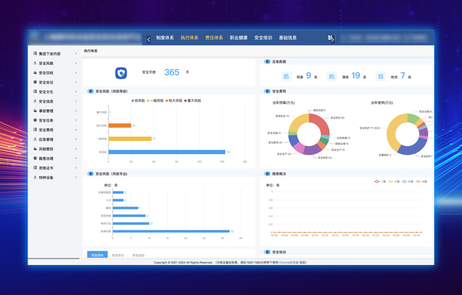
Task: Open the 职业健康 top navigation tab
Action: pyautogui.click(x=239, y=38)
